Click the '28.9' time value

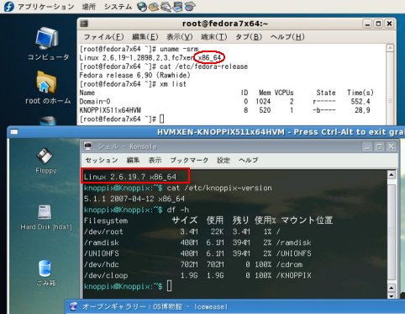(x=362, y=110)
